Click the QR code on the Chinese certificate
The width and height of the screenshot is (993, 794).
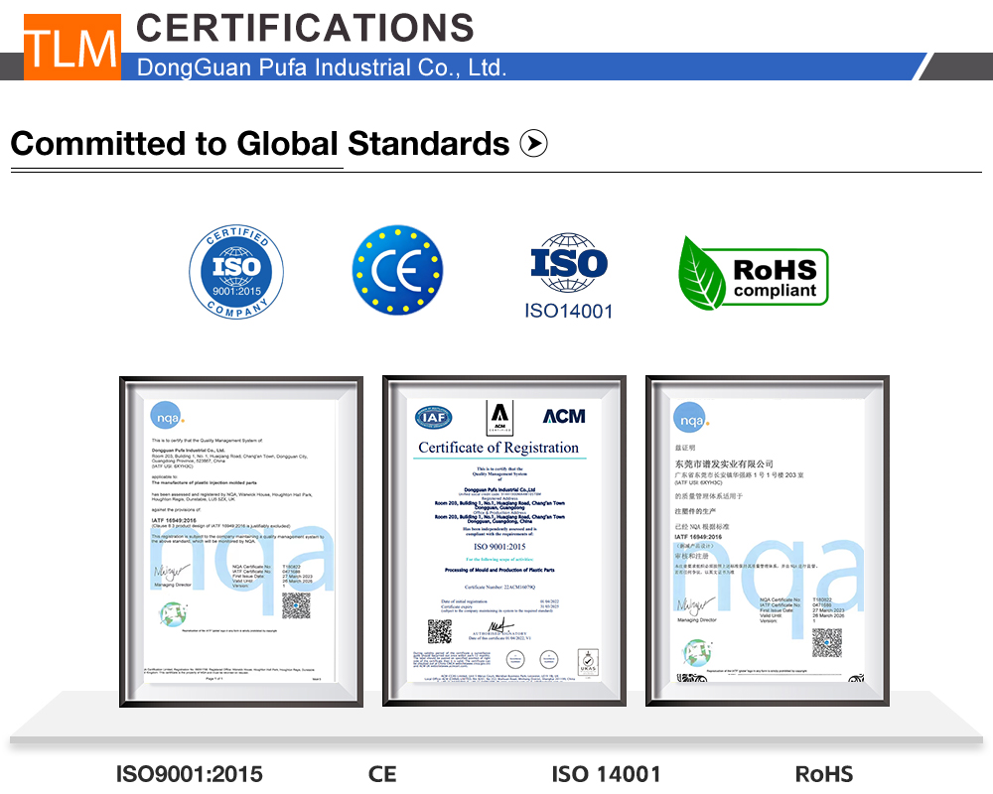(x=827, y=643)
